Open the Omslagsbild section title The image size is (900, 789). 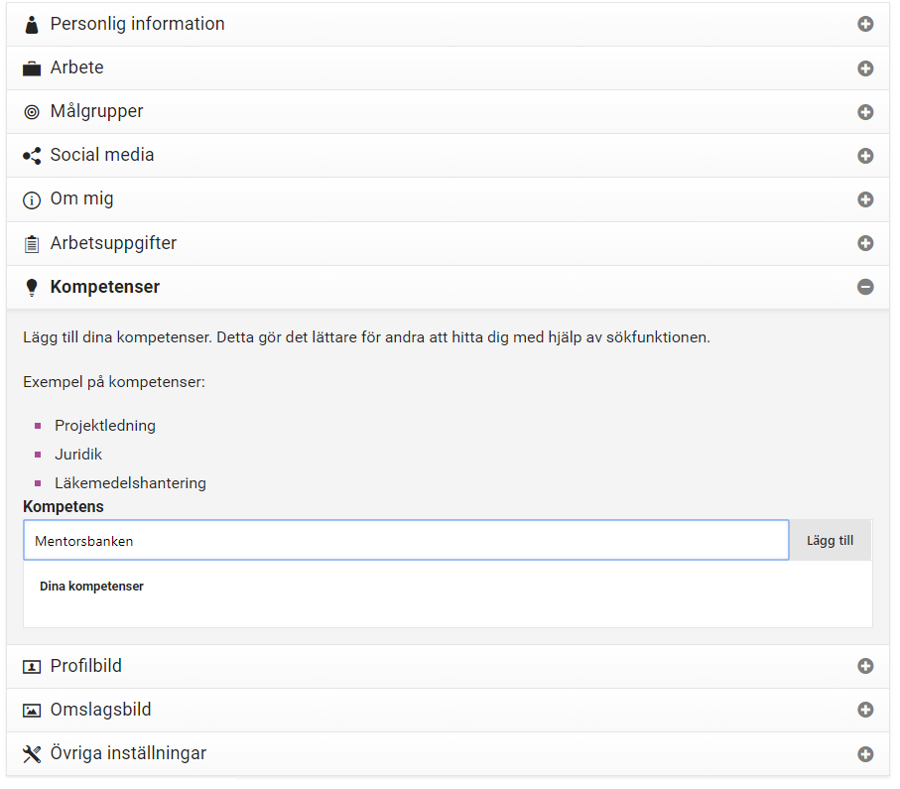[100, 710]
